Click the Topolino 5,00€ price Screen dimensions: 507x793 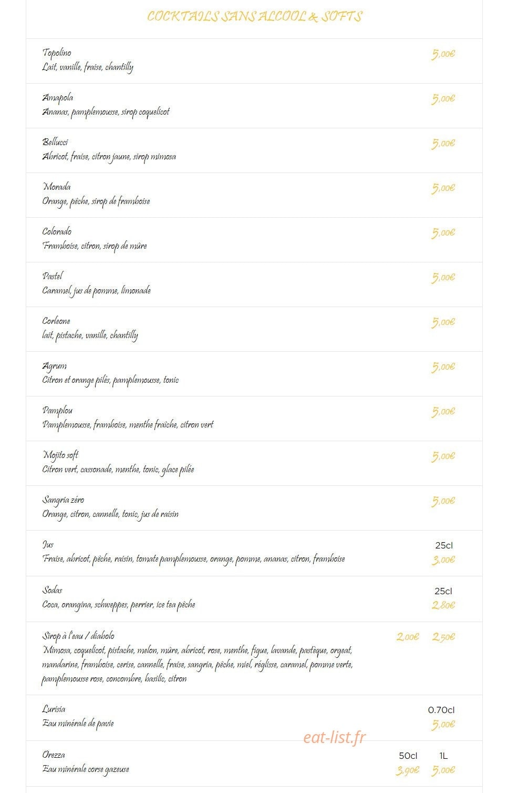(x=443, y=54)
